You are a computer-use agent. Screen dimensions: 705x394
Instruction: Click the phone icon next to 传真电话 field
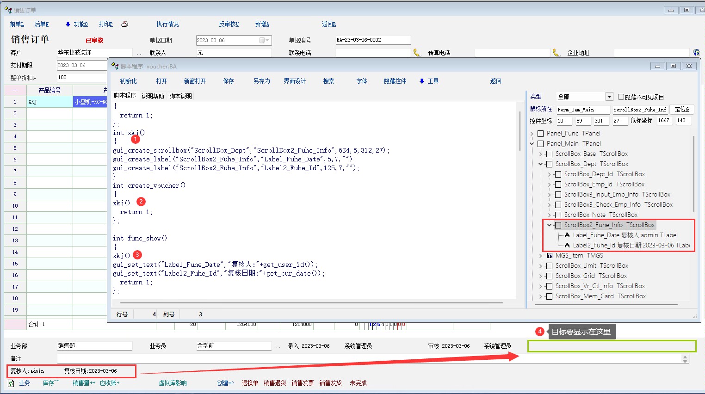click(556, 53)
